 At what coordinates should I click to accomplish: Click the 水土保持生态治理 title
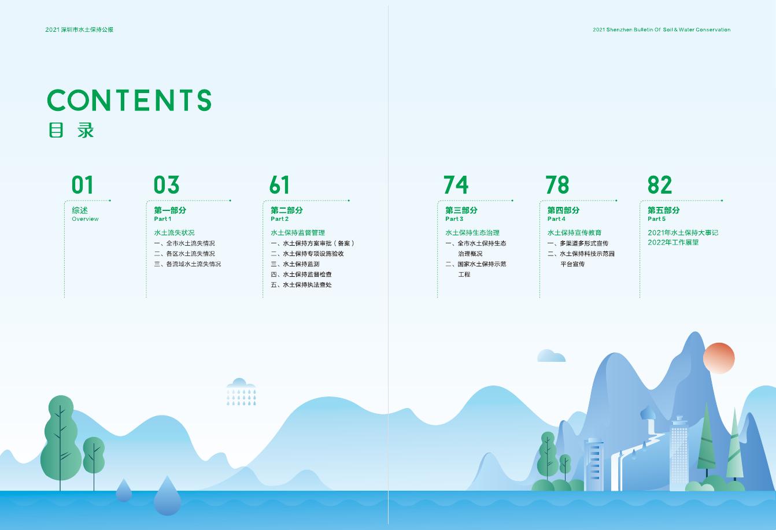[472, 232]
